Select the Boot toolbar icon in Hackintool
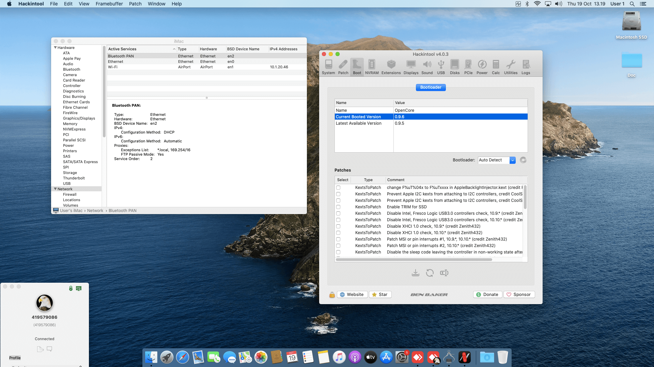This screenshot has height=367, width=654. coord(357,67)
